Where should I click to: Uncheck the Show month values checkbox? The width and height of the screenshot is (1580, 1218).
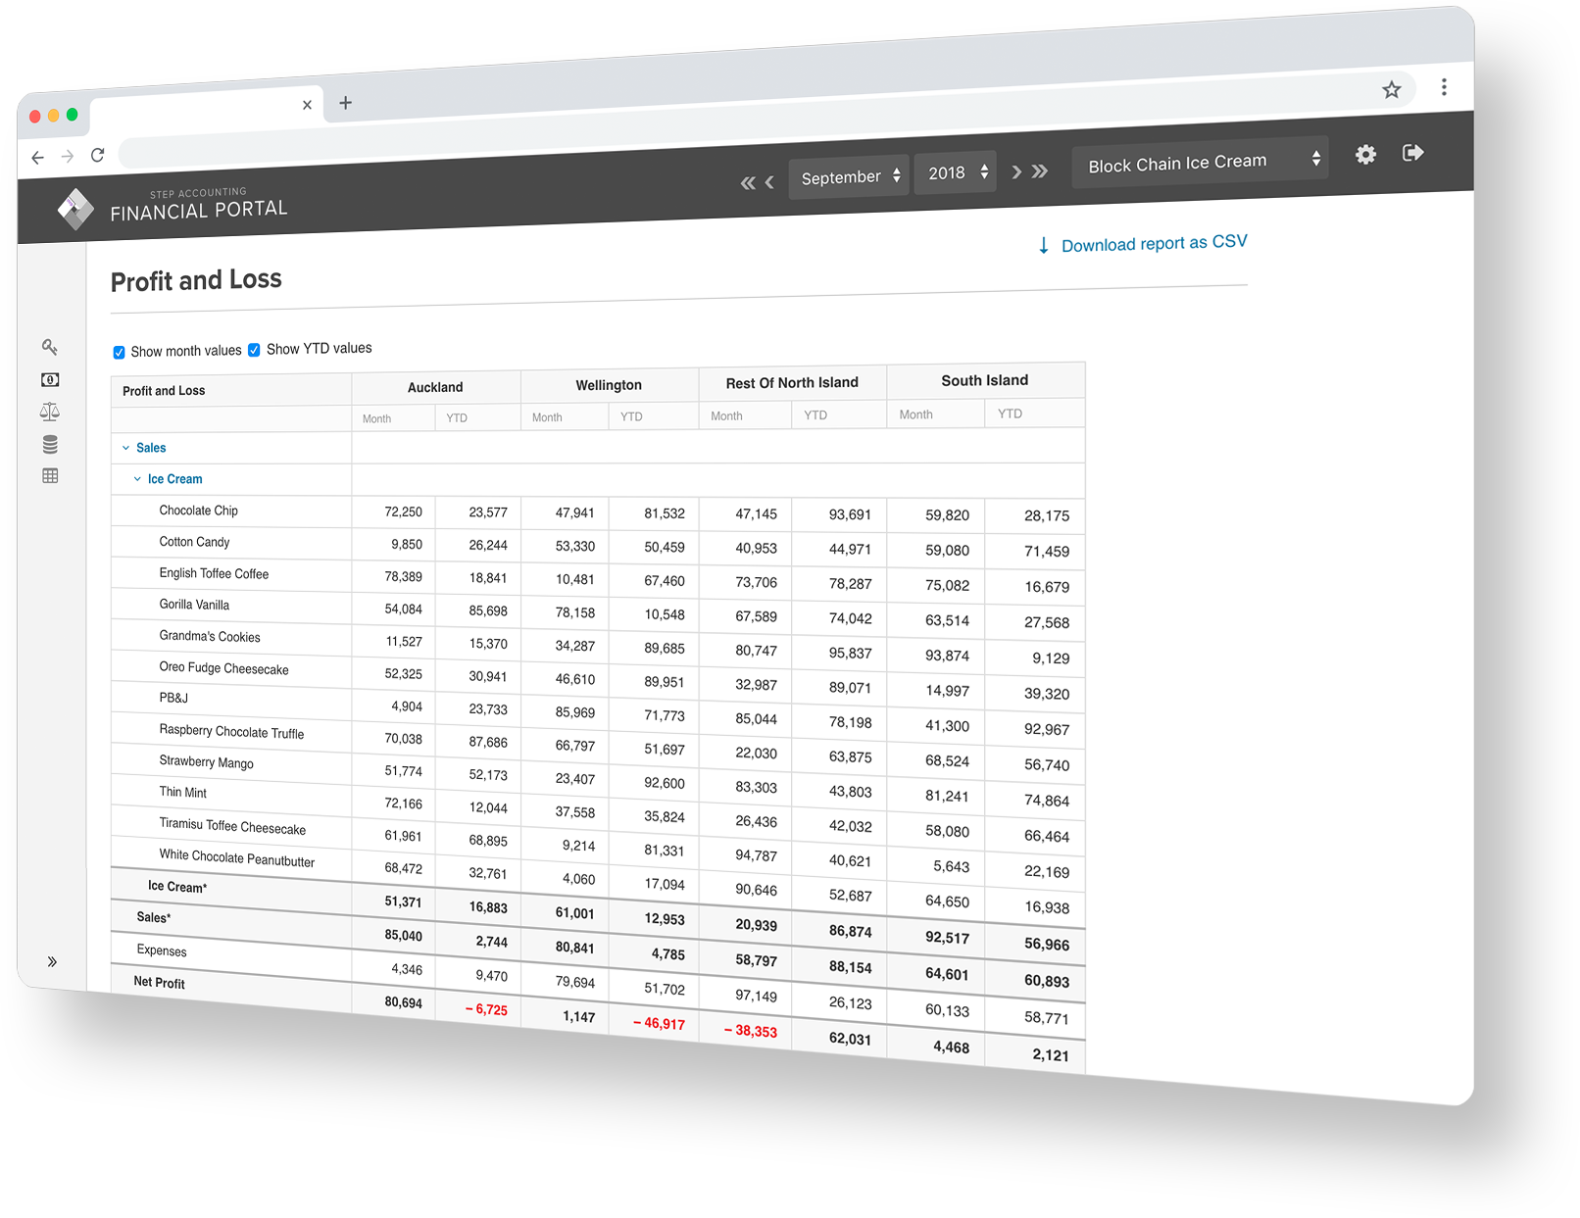[120, 351]
